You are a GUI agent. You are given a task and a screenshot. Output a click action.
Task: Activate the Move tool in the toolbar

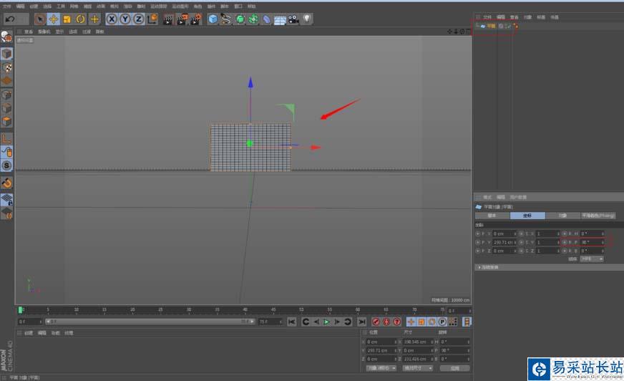(54, 19)
